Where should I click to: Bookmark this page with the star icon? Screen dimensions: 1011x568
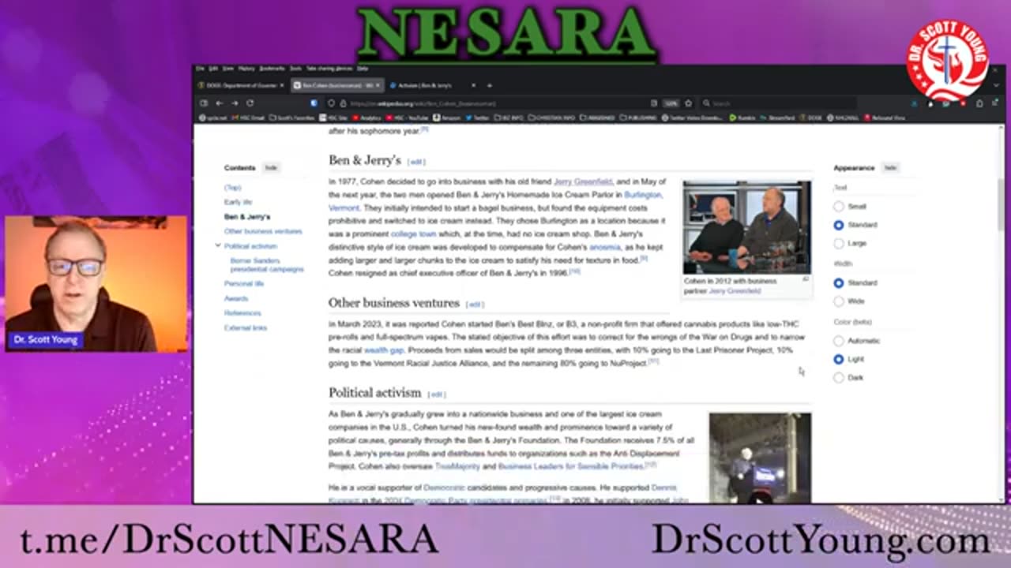pyautogui.click(x=688, y=103)
